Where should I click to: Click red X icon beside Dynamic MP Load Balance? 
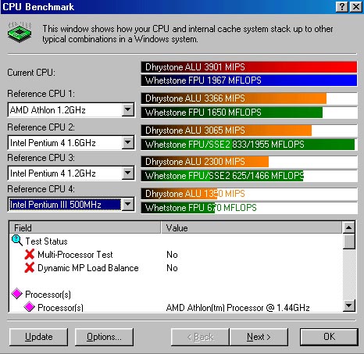30,267
